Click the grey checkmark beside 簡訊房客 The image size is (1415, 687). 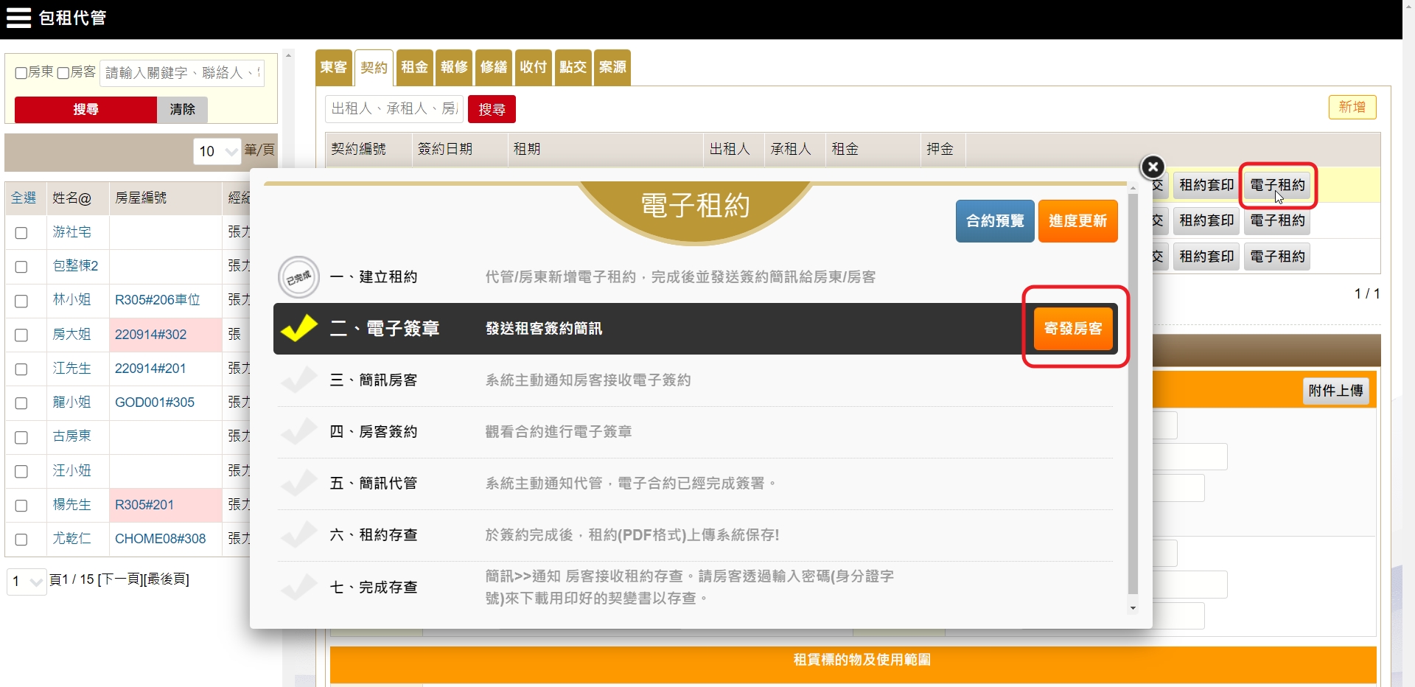click(298, 380)
